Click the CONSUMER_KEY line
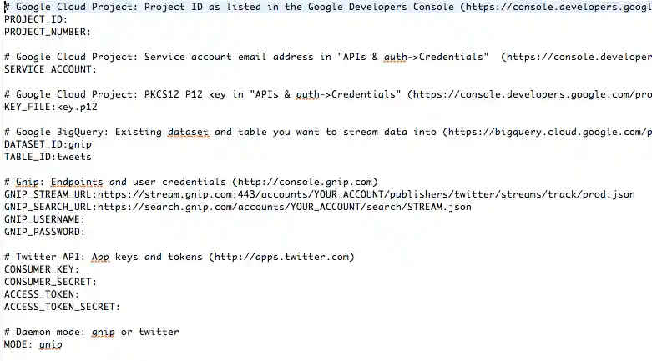The image size is (652, 361). point(42,269)
